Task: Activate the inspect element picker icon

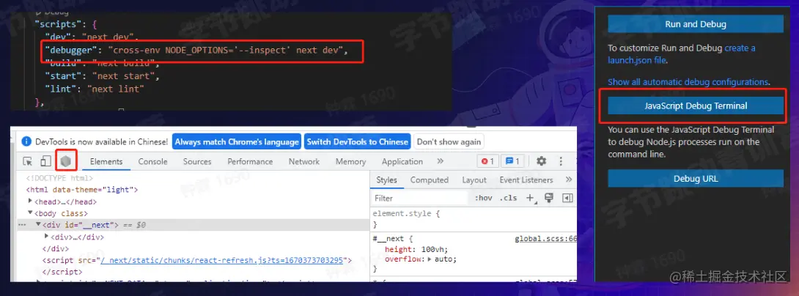Action: (28, 161)
